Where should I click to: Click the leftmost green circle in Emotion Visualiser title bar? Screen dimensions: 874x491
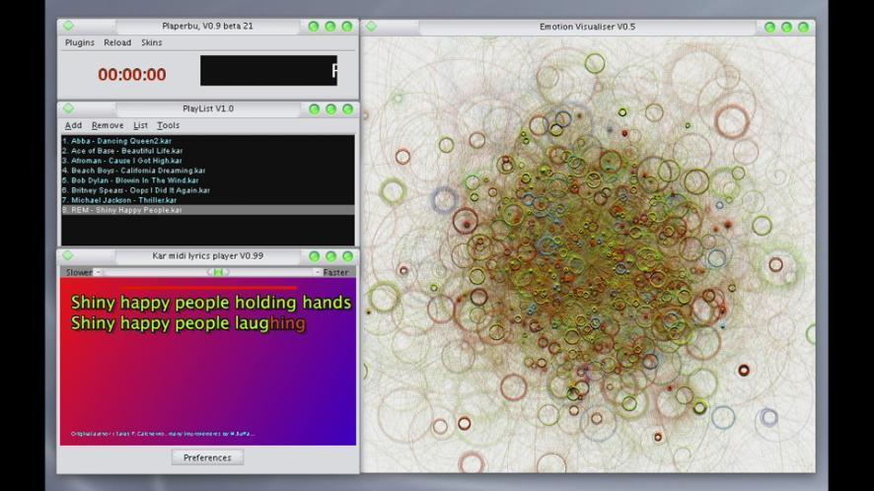tap(769, 27)
